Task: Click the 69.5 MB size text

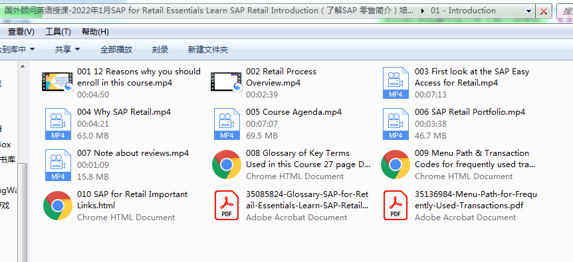Action: pos(262,136)
